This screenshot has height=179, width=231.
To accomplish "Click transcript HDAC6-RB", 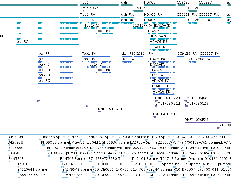I will [163, 44].
